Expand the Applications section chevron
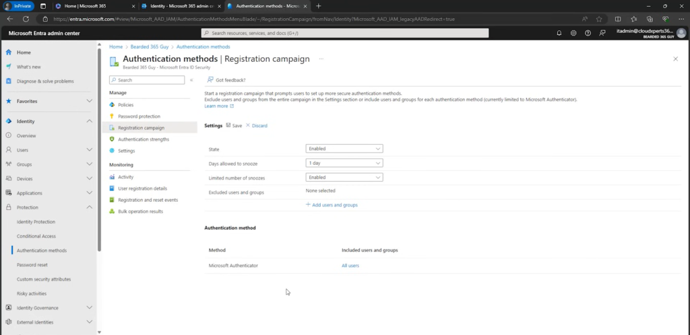Viewport: 690px width, 335px height. 90,193
